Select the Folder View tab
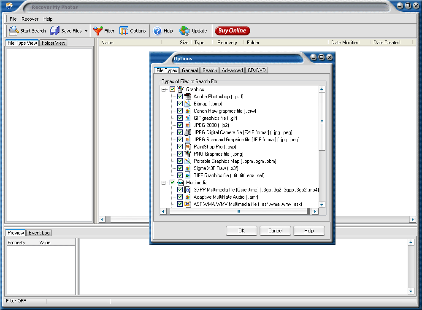 pos(53,43)
